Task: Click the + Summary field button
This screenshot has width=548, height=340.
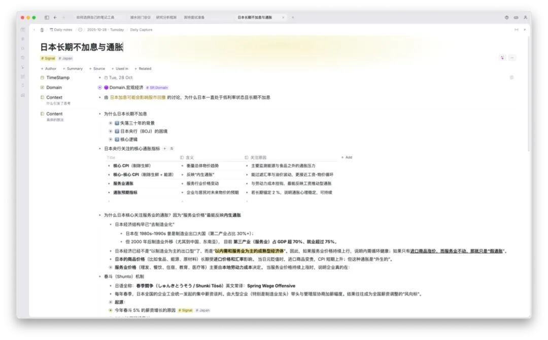Action: pos(73,69)
